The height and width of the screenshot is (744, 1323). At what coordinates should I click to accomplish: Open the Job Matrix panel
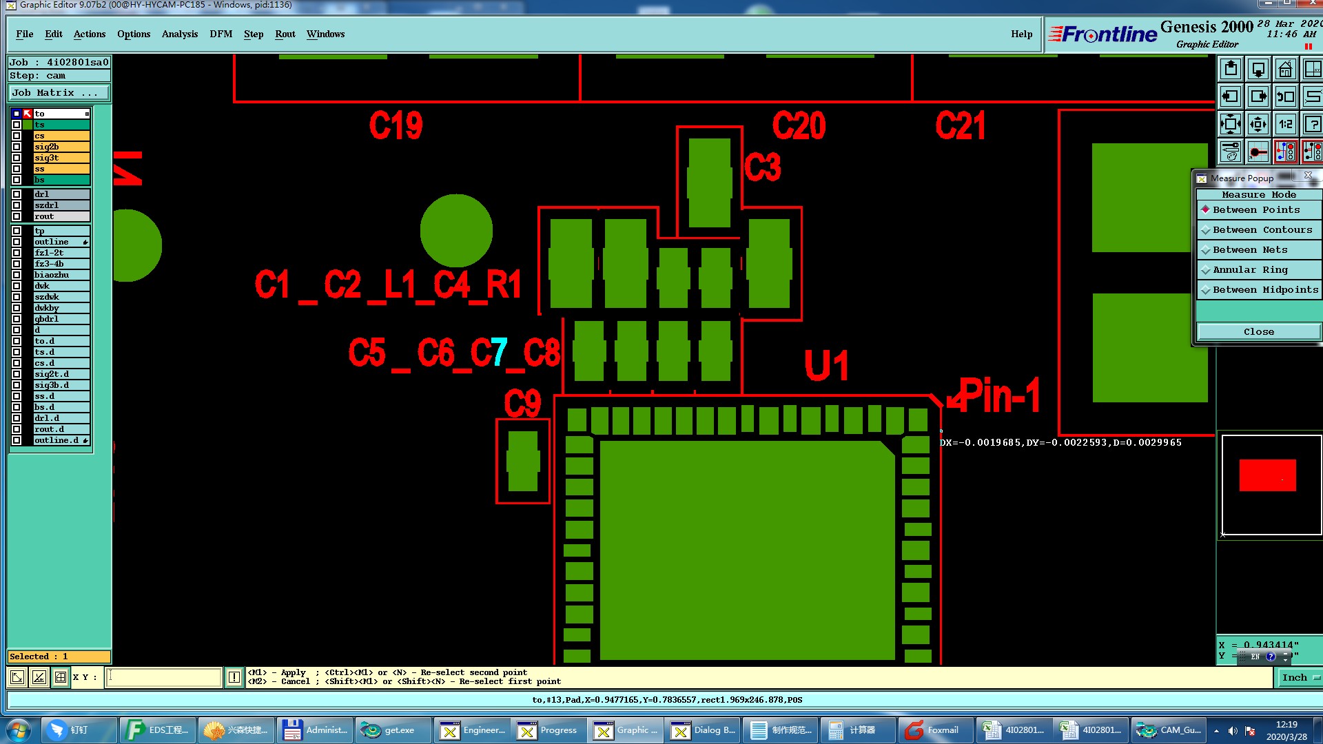(59, 93)
